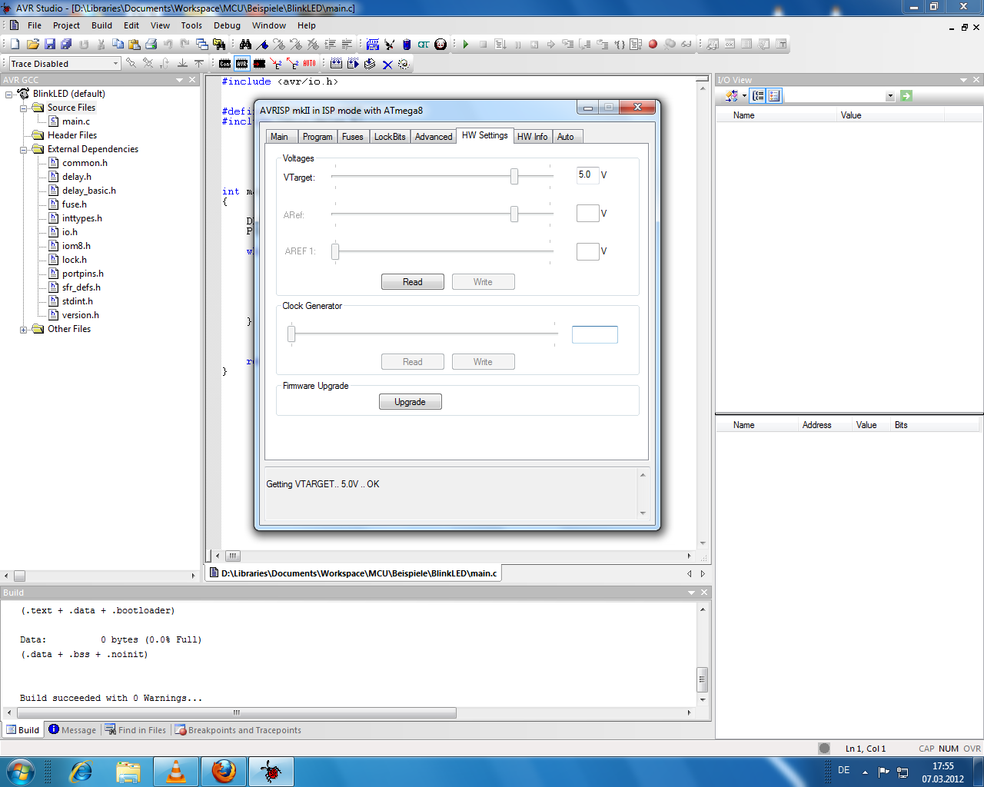Collapse the External Dependencies folder
984x787 pixels.
tap(23, 149)
